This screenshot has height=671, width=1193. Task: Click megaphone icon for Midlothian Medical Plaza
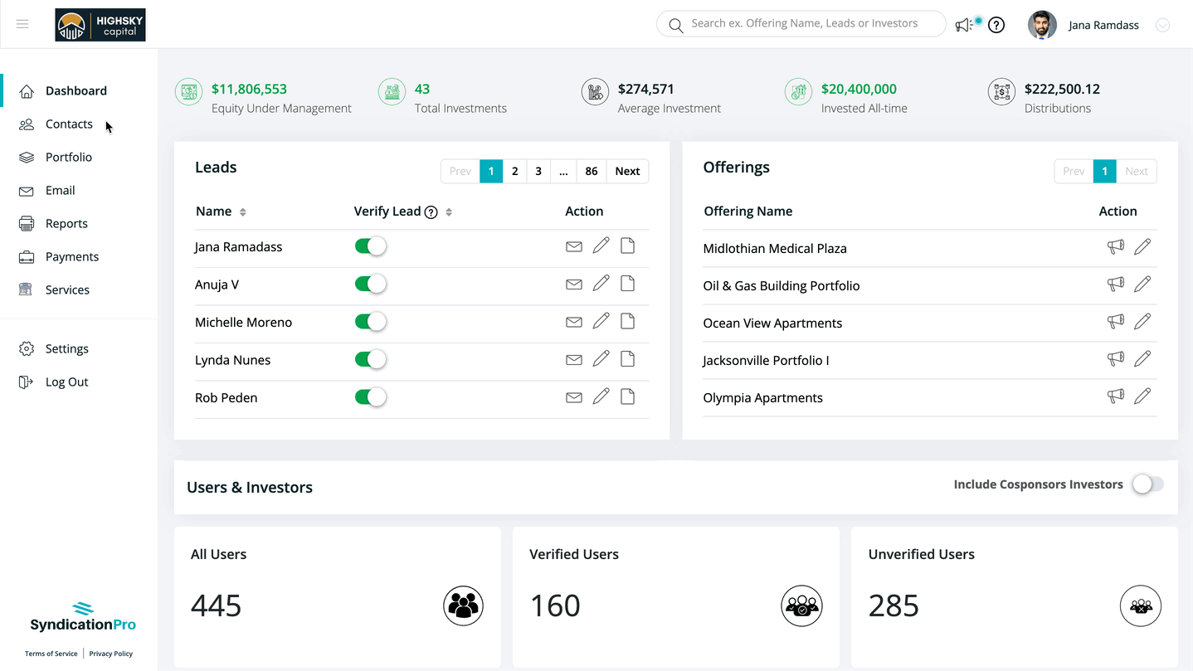pos(1116,247)
